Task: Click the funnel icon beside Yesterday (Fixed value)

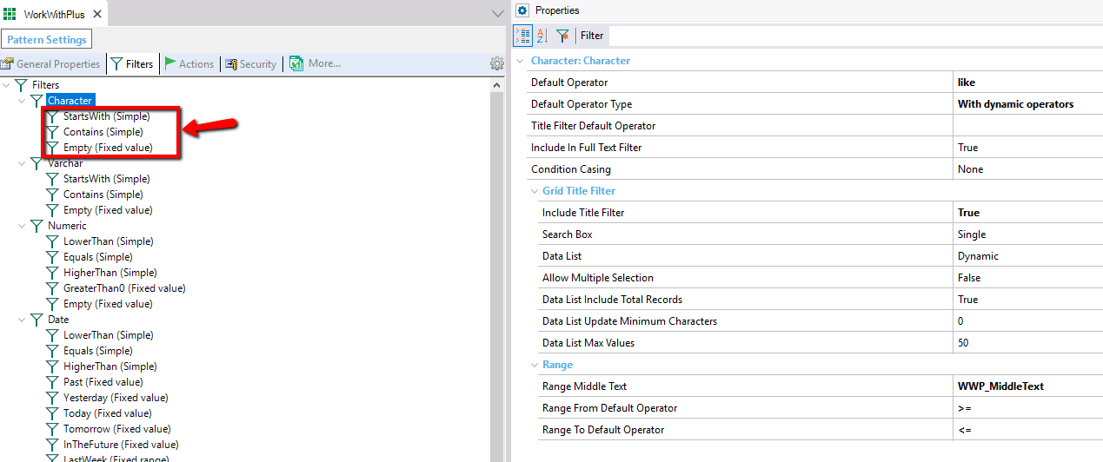Action: 52,398
